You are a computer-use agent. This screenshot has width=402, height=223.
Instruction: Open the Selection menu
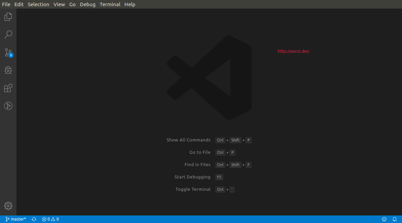[x=38, y=4]
